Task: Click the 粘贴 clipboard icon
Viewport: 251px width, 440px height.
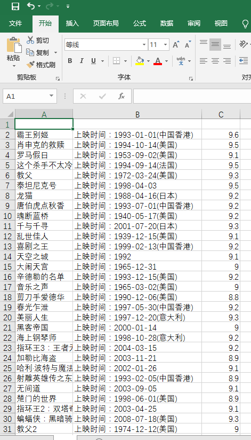Action: (x=14, y=45)
